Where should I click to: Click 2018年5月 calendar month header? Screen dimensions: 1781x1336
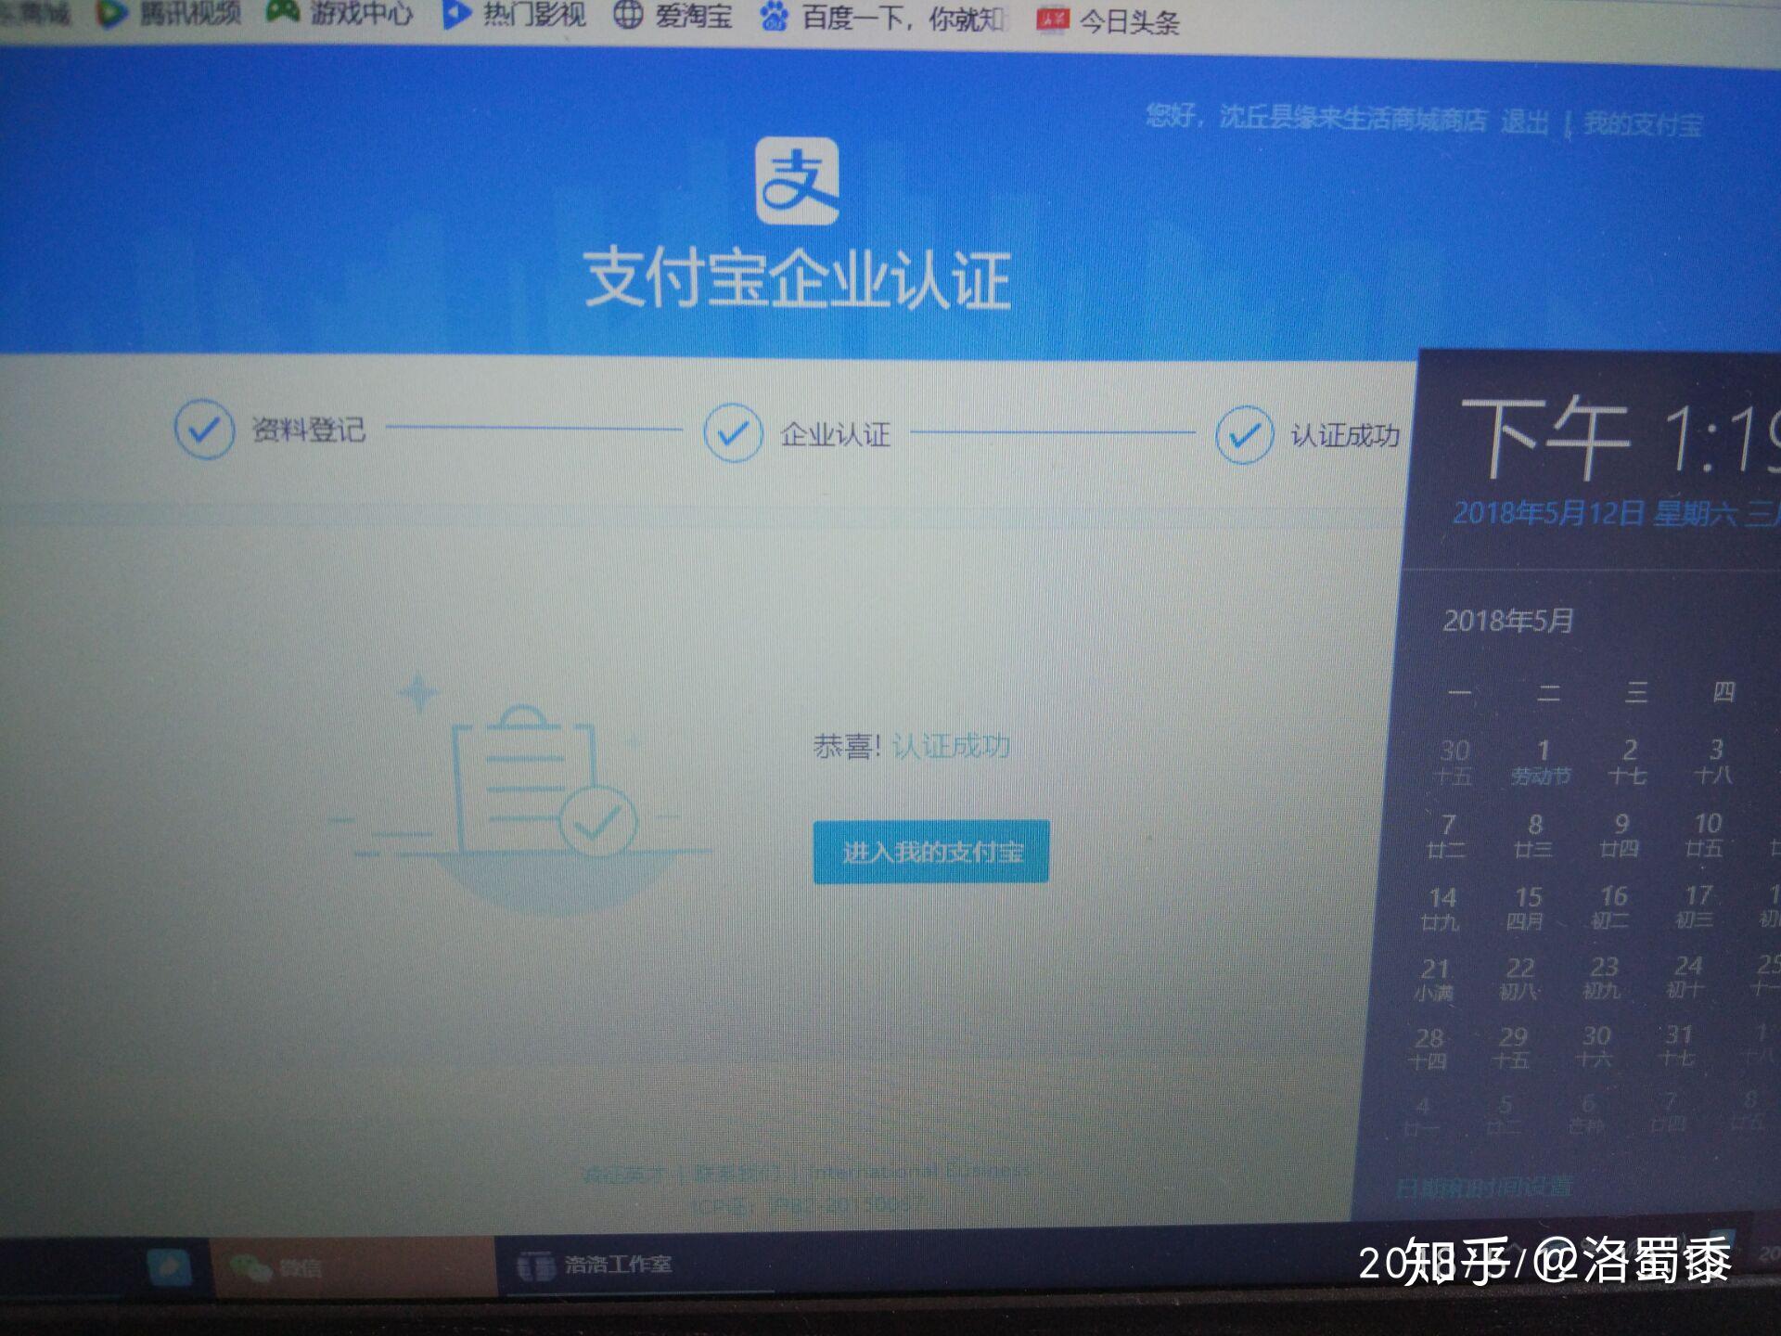point(1508,621)
